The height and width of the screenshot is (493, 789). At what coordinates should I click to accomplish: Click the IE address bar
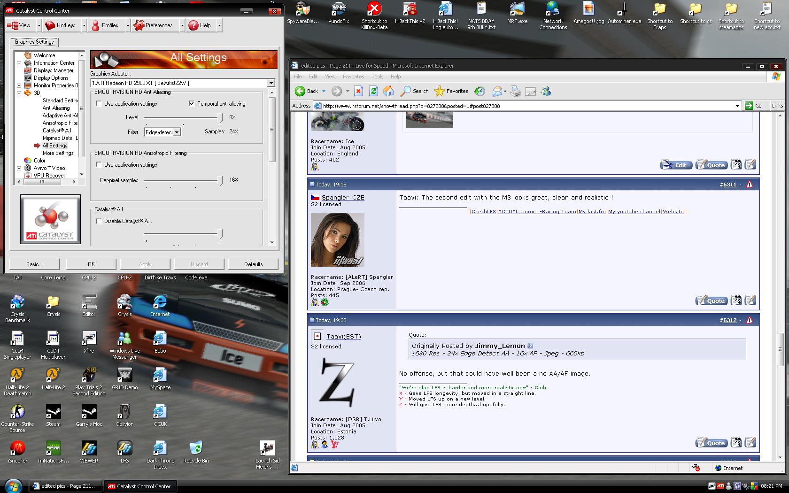click(x=527, y=106)
